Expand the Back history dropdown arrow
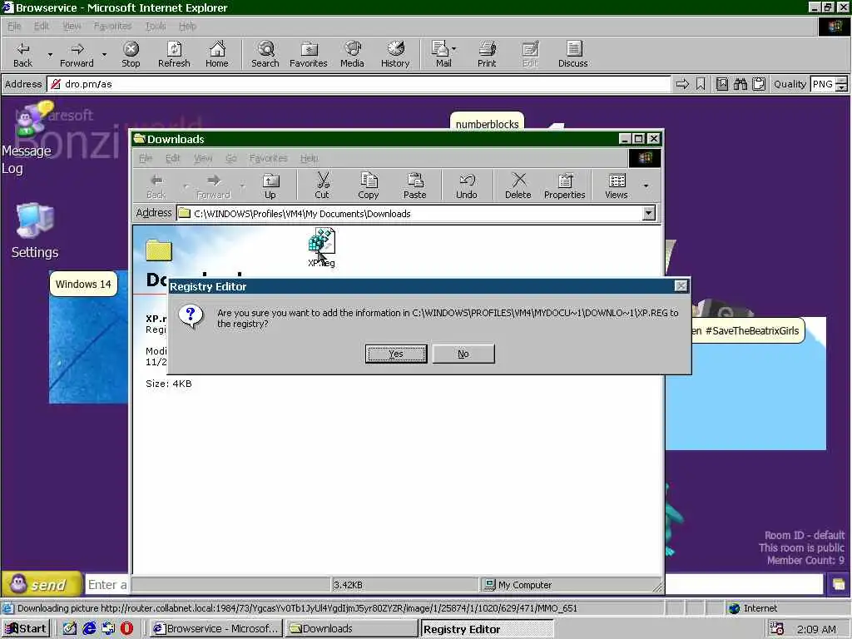Viewport: 852px width, 639px height. tap(50, 55)
